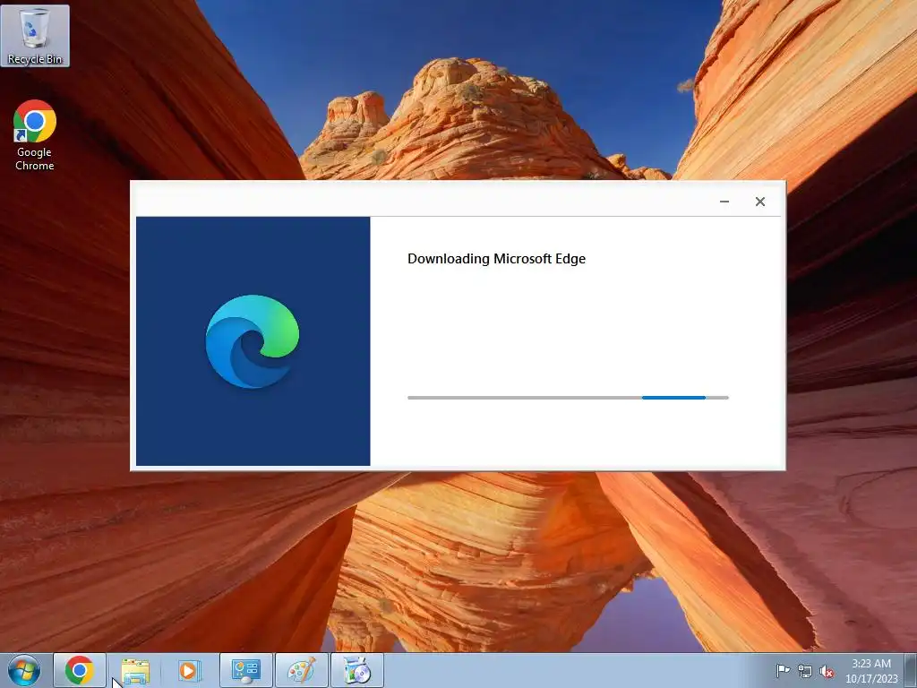Click the Microsoft Edge logo
The height and width of the screenshot is (688, 917).
click(253, 341)
